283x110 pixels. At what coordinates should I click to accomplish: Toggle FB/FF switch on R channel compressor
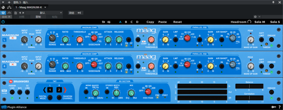(x=129, y=66)
